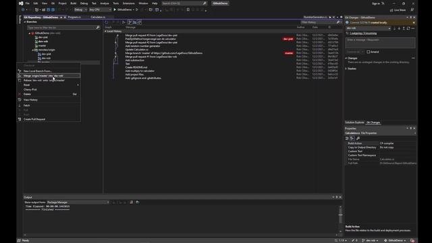Image resolution: width=432 pixels, height=243 pixels.
Task: Collapse the Local History section
Action: pos(105,32)
